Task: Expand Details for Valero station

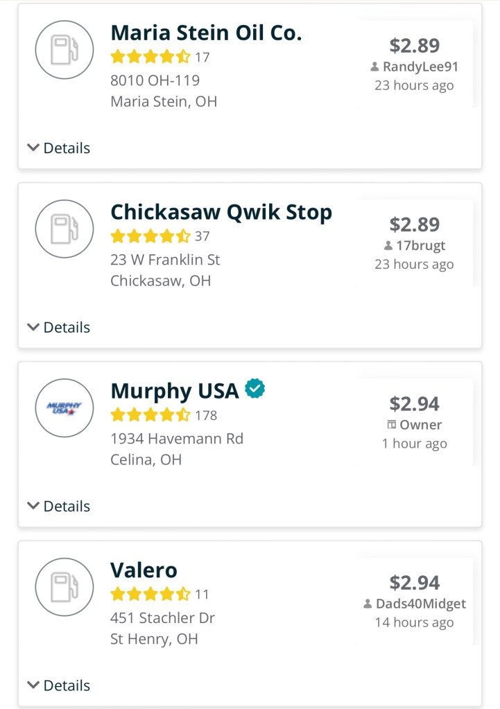Action: [59, 685]
